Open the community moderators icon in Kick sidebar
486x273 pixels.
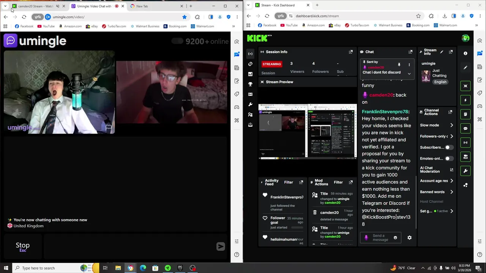(x=250, y=115)
